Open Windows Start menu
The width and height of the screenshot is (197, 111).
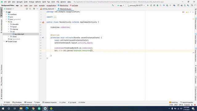pyautogui.click(x=3, y=109)
